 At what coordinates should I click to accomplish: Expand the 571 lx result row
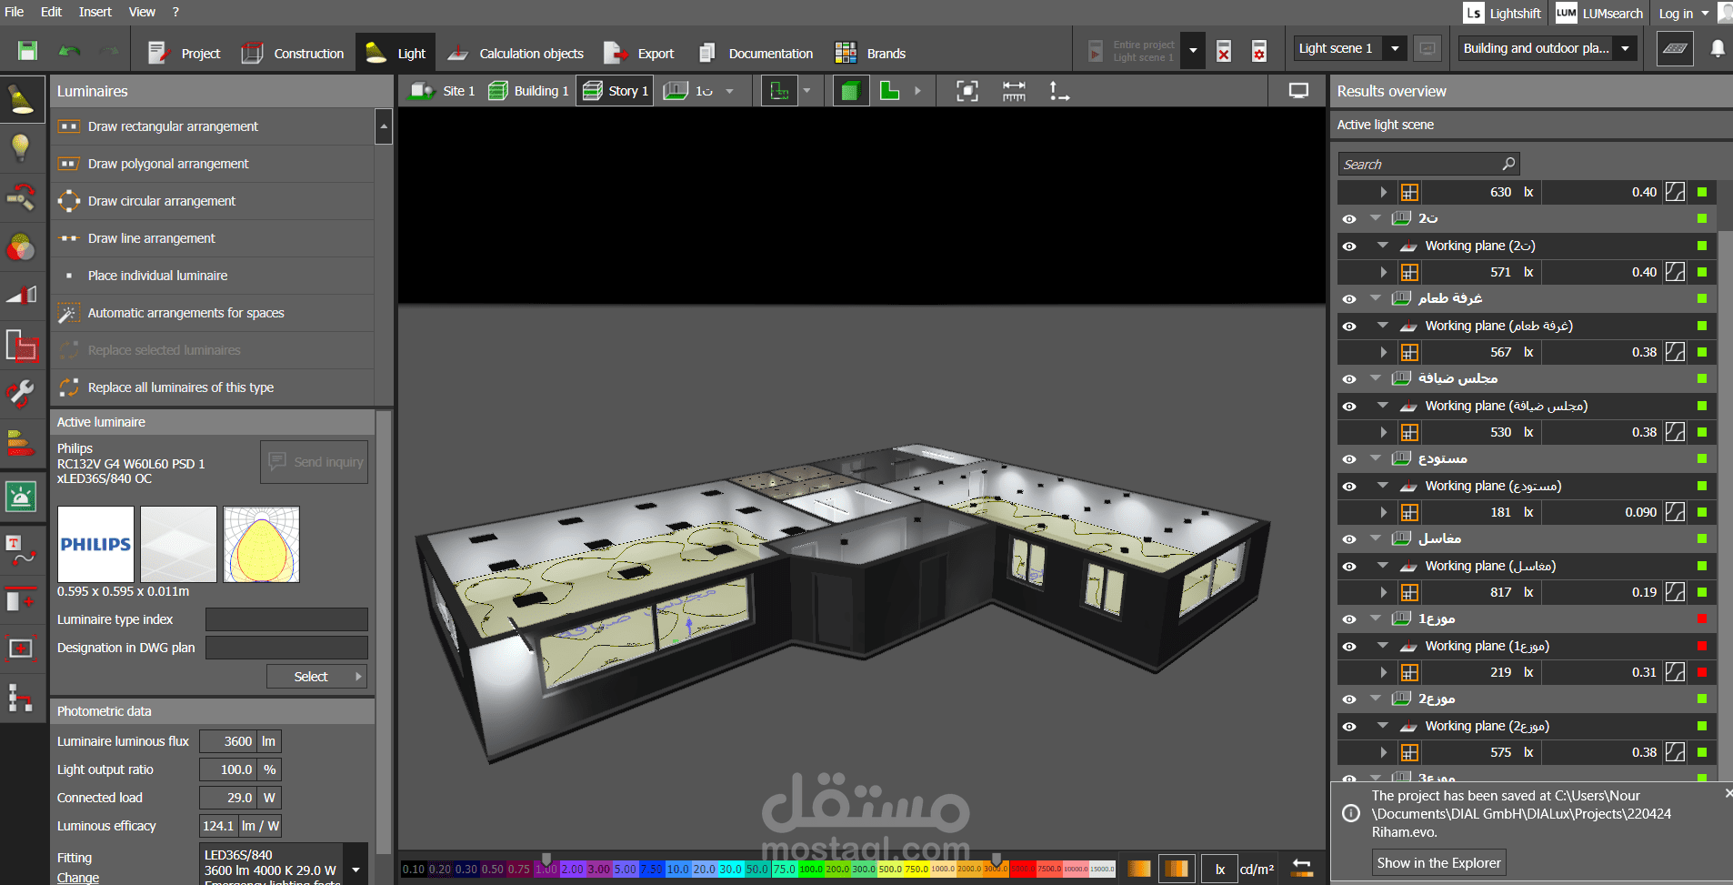[1383, 272]
